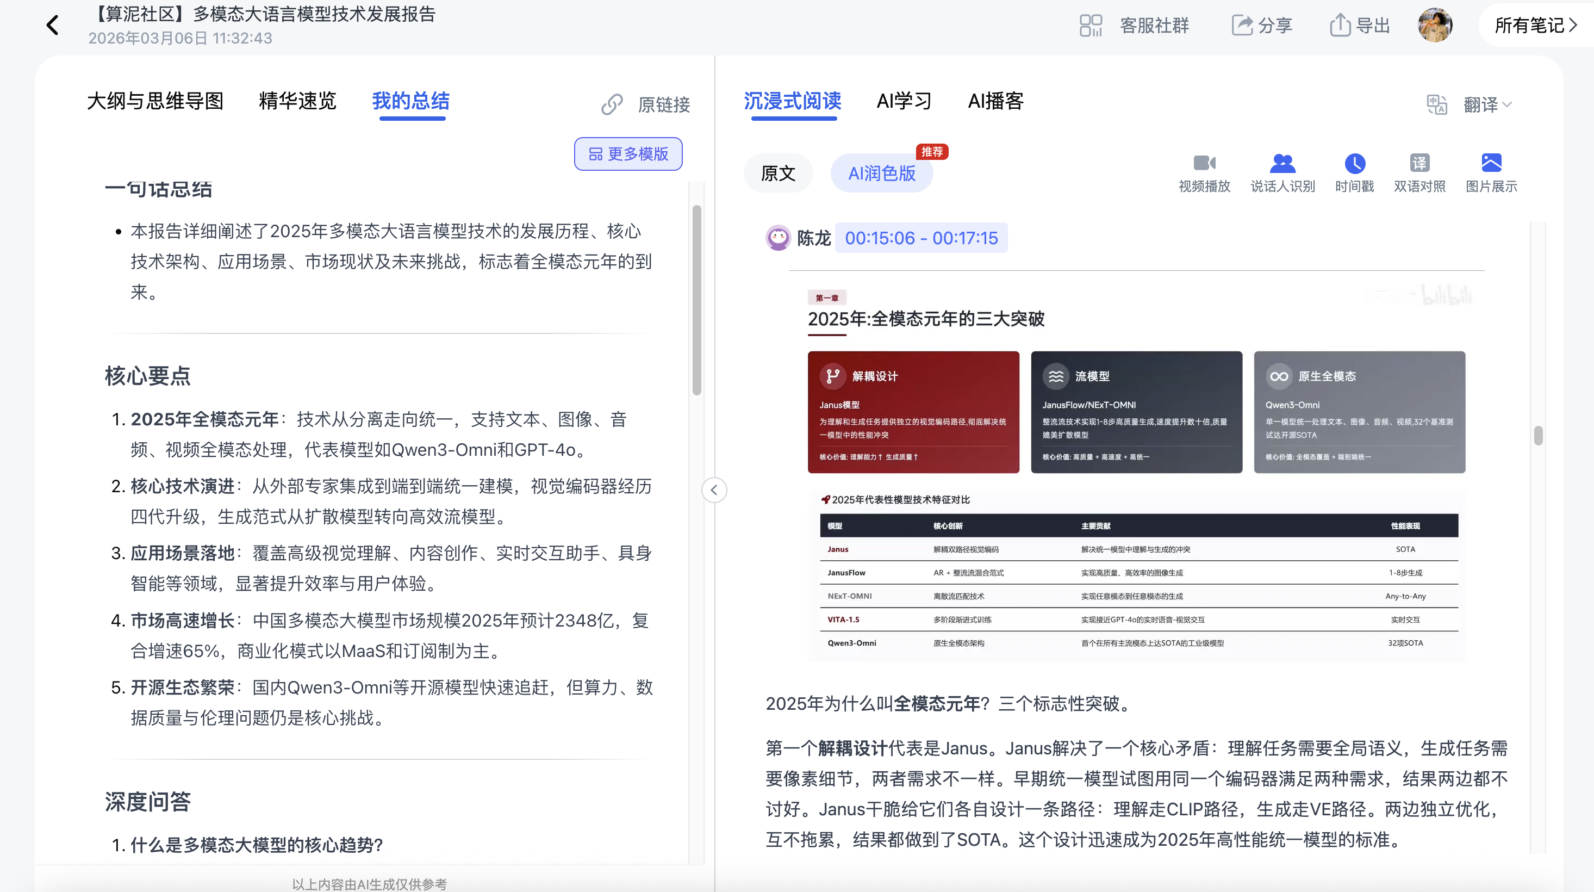
Task: Select the AI润色版 version
Action: 882,174
